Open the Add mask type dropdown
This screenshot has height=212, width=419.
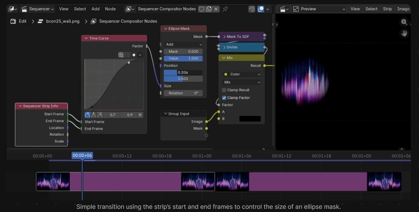pyautogui.click(x=183, y=44)
